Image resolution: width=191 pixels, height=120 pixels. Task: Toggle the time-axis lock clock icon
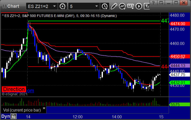pyautogui.click(x=14, y=116)
